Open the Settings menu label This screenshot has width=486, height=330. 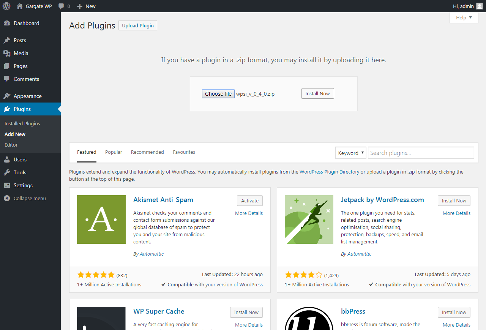(x=23, y=185)
